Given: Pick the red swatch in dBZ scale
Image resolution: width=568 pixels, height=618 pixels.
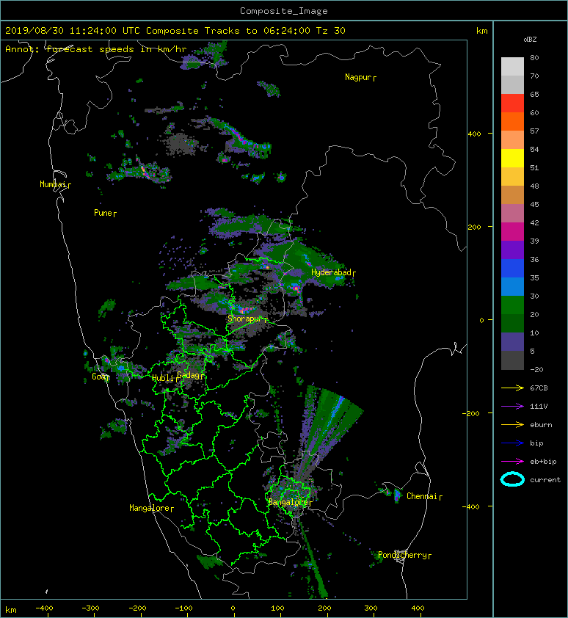Looking at the screenshot, I should pos(512,103).
